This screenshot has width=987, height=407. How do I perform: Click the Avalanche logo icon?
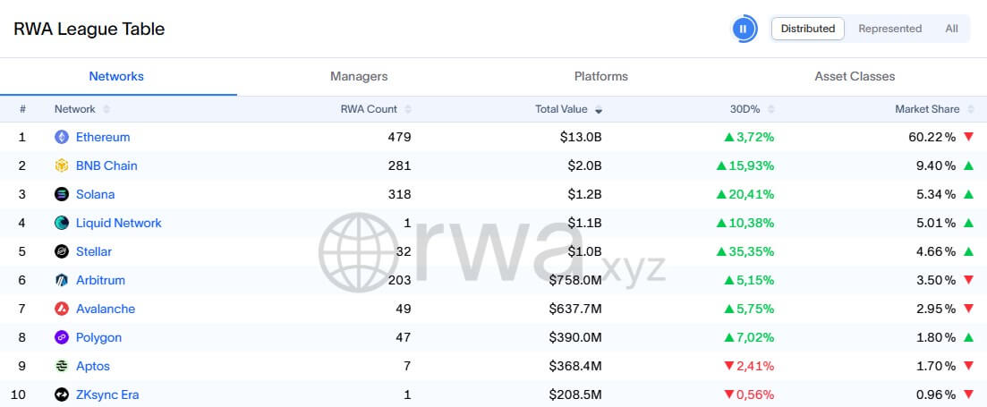tap(62, 309)
